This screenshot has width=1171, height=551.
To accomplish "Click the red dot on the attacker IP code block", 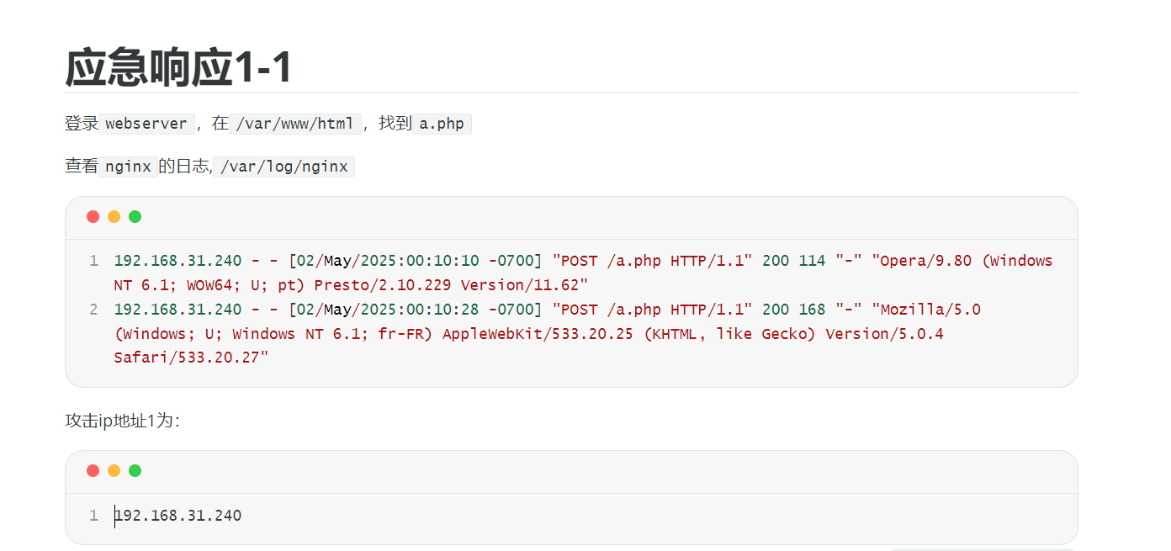I will pyautogui.click(x=93, y=471).
